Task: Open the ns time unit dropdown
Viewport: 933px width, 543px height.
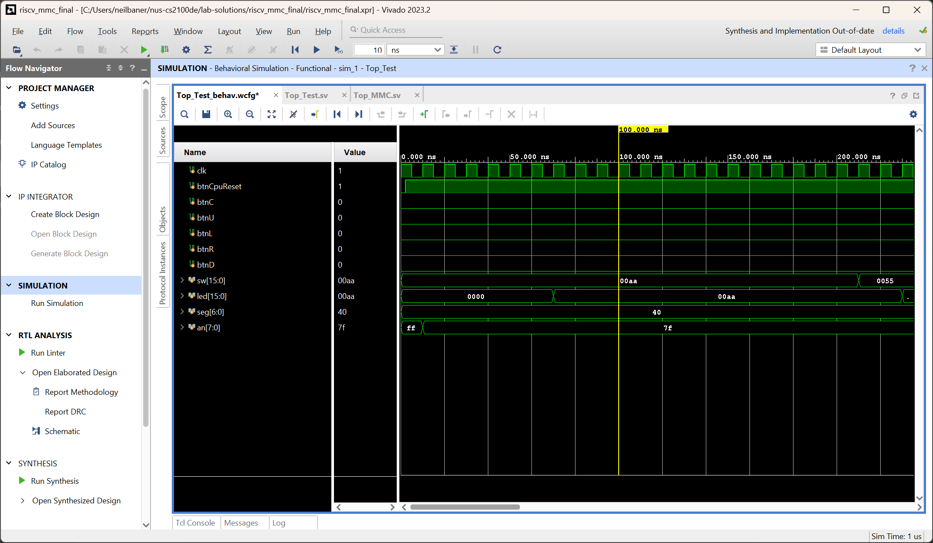Action: pyautogui.click(x=416, y=50)
